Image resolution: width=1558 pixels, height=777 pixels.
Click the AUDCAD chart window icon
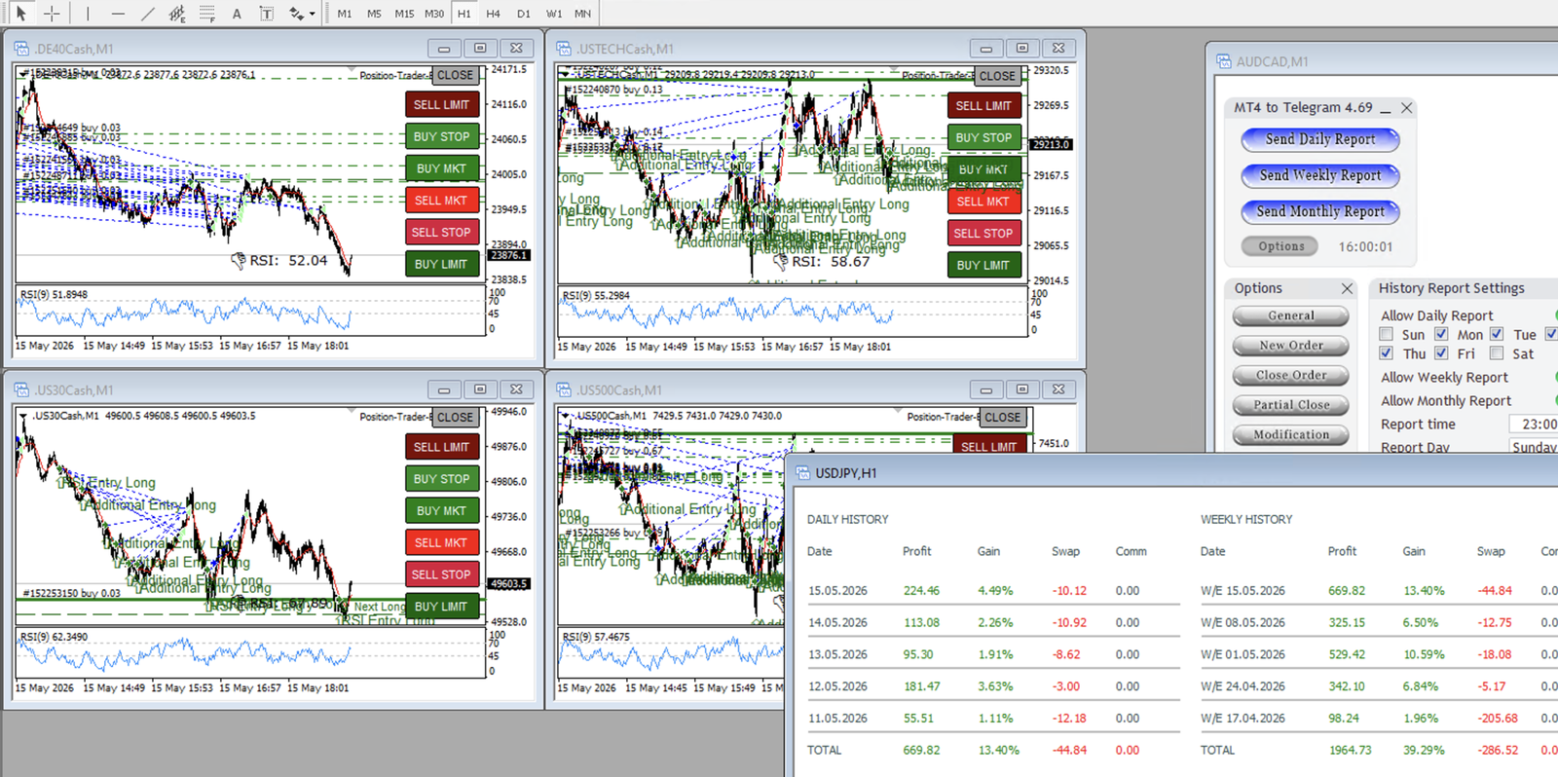pyautogui.click(x=1224, y=61)
